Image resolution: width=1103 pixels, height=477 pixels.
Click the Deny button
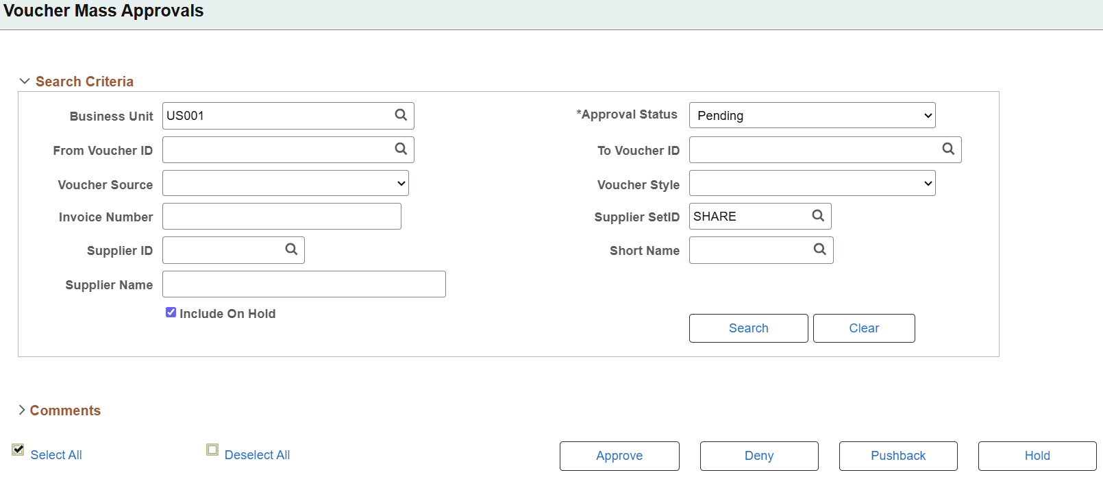759,456
